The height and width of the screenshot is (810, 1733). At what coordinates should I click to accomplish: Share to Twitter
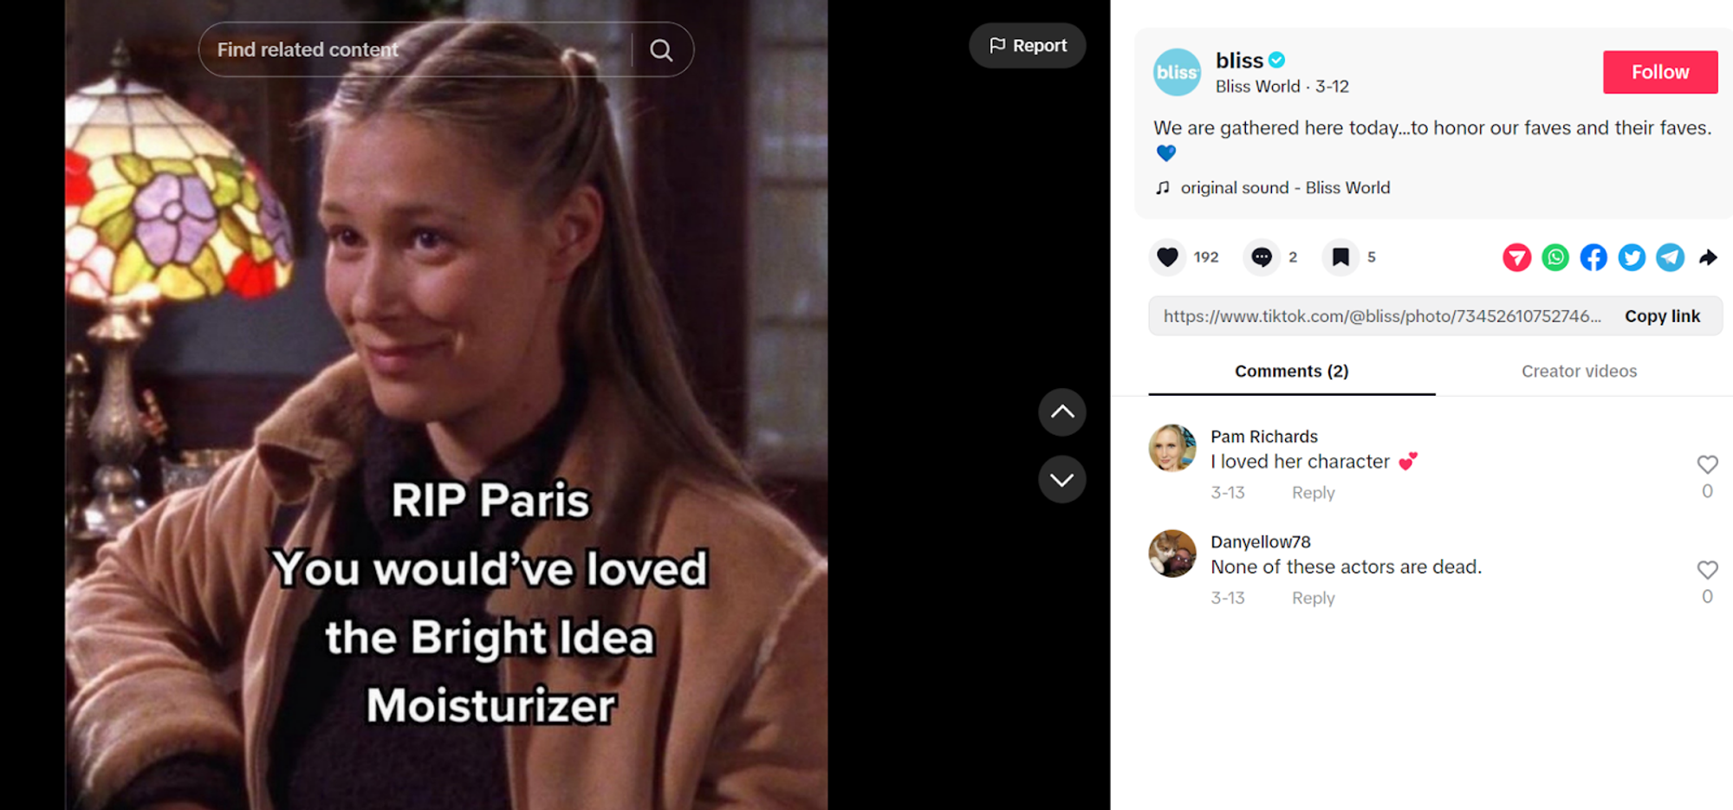click(1632, 257)
